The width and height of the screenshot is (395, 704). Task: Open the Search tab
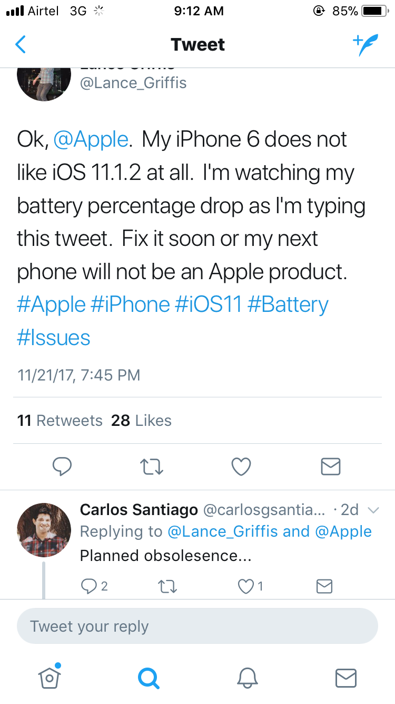148,677
